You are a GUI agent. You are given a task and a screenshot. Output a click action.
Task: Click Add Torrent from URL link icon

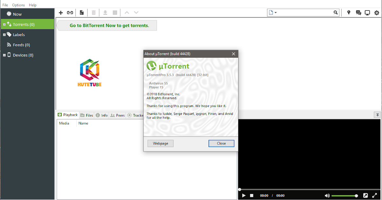tap(70, 13)
